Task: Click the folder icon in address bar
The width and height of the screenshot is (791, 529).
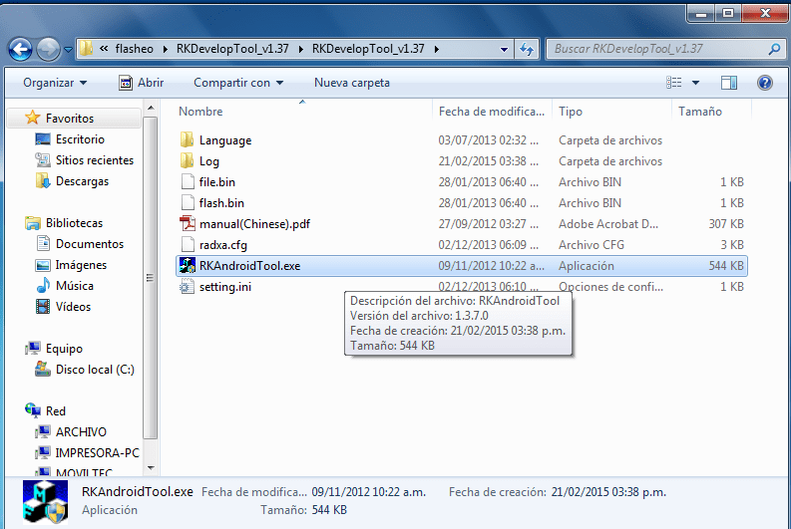Action: pyautogui.click(x=87, y=49)
